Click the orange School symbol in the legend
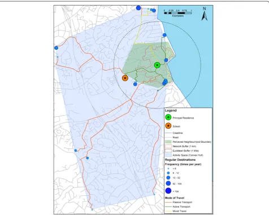This screenshot has height=215, width=269. pos(168,126)
